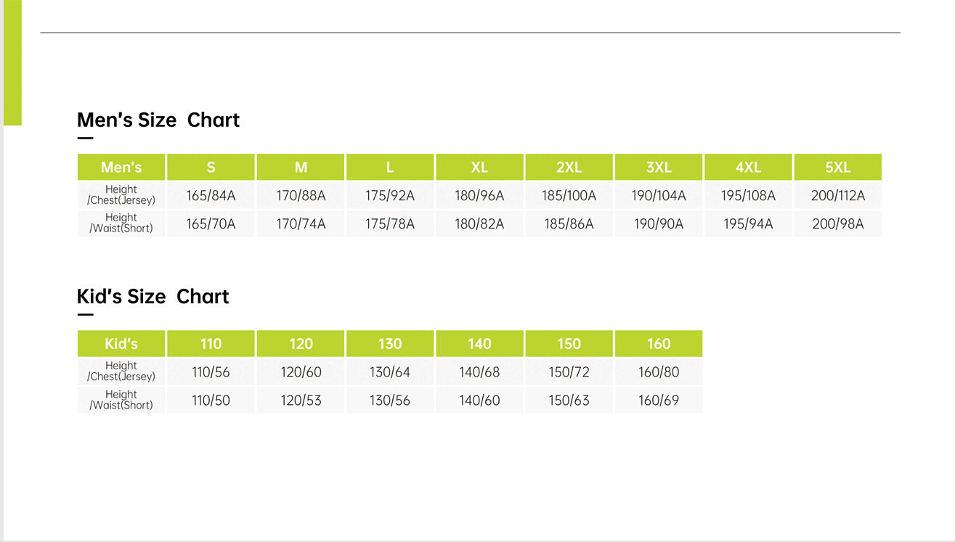Click the green vertical accent bar

12,62
